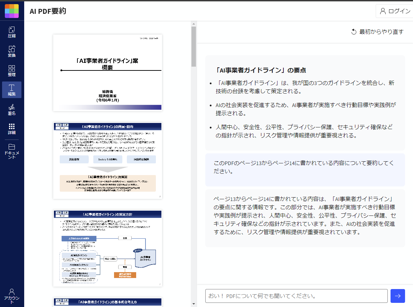
Task: Open the 詳細 more tools grid
Action: click(x=12, y=128)
